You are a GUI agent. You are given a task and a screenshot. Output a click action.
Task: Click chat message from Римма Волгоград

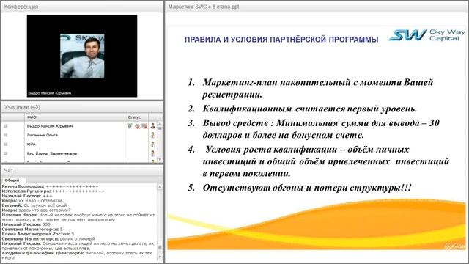[50, 186]
